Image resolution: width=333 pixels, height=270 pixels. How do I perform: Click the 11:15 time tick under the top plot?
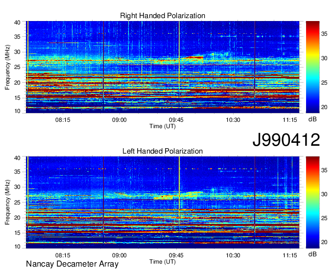(x=290, y=120)
